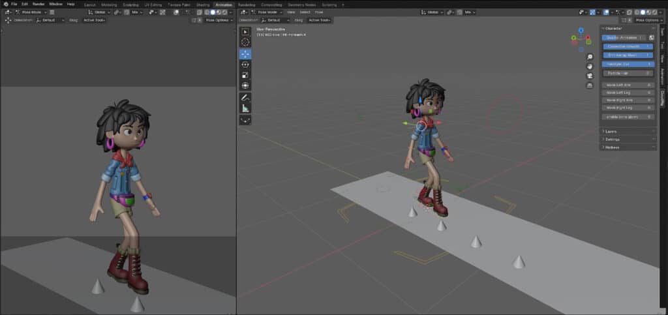This screenshot has width=668, height=315.
Task: Switch perspective/orthographic with grid icon
Action: (590, 85)
